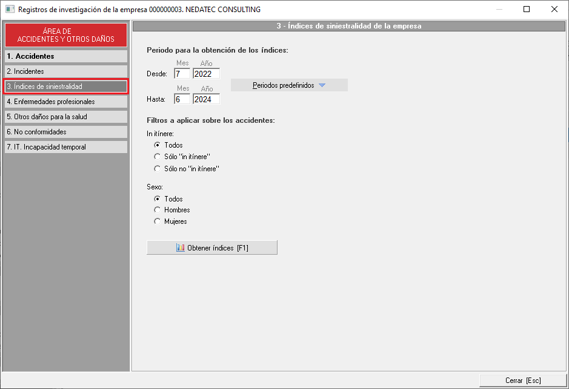Select 'Todos' under In itínere
569x389 pixels.
click(158, 145)
